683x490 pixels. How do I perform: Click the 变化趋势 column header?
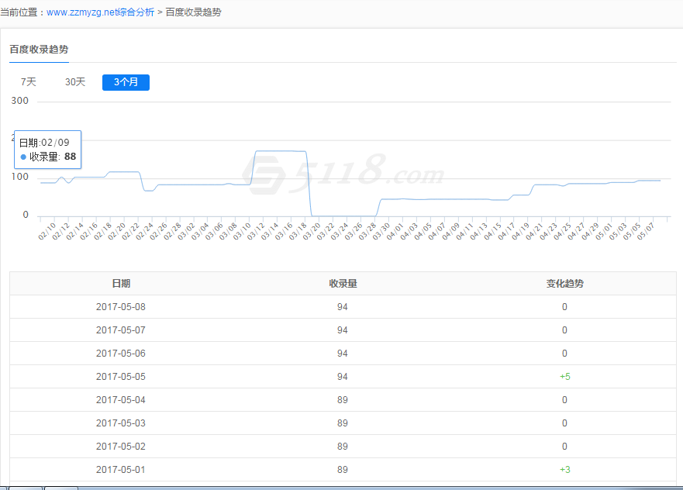564,284
